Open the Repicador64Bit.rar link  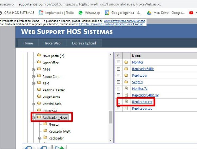pyautogui.click(x=145, y=95)
